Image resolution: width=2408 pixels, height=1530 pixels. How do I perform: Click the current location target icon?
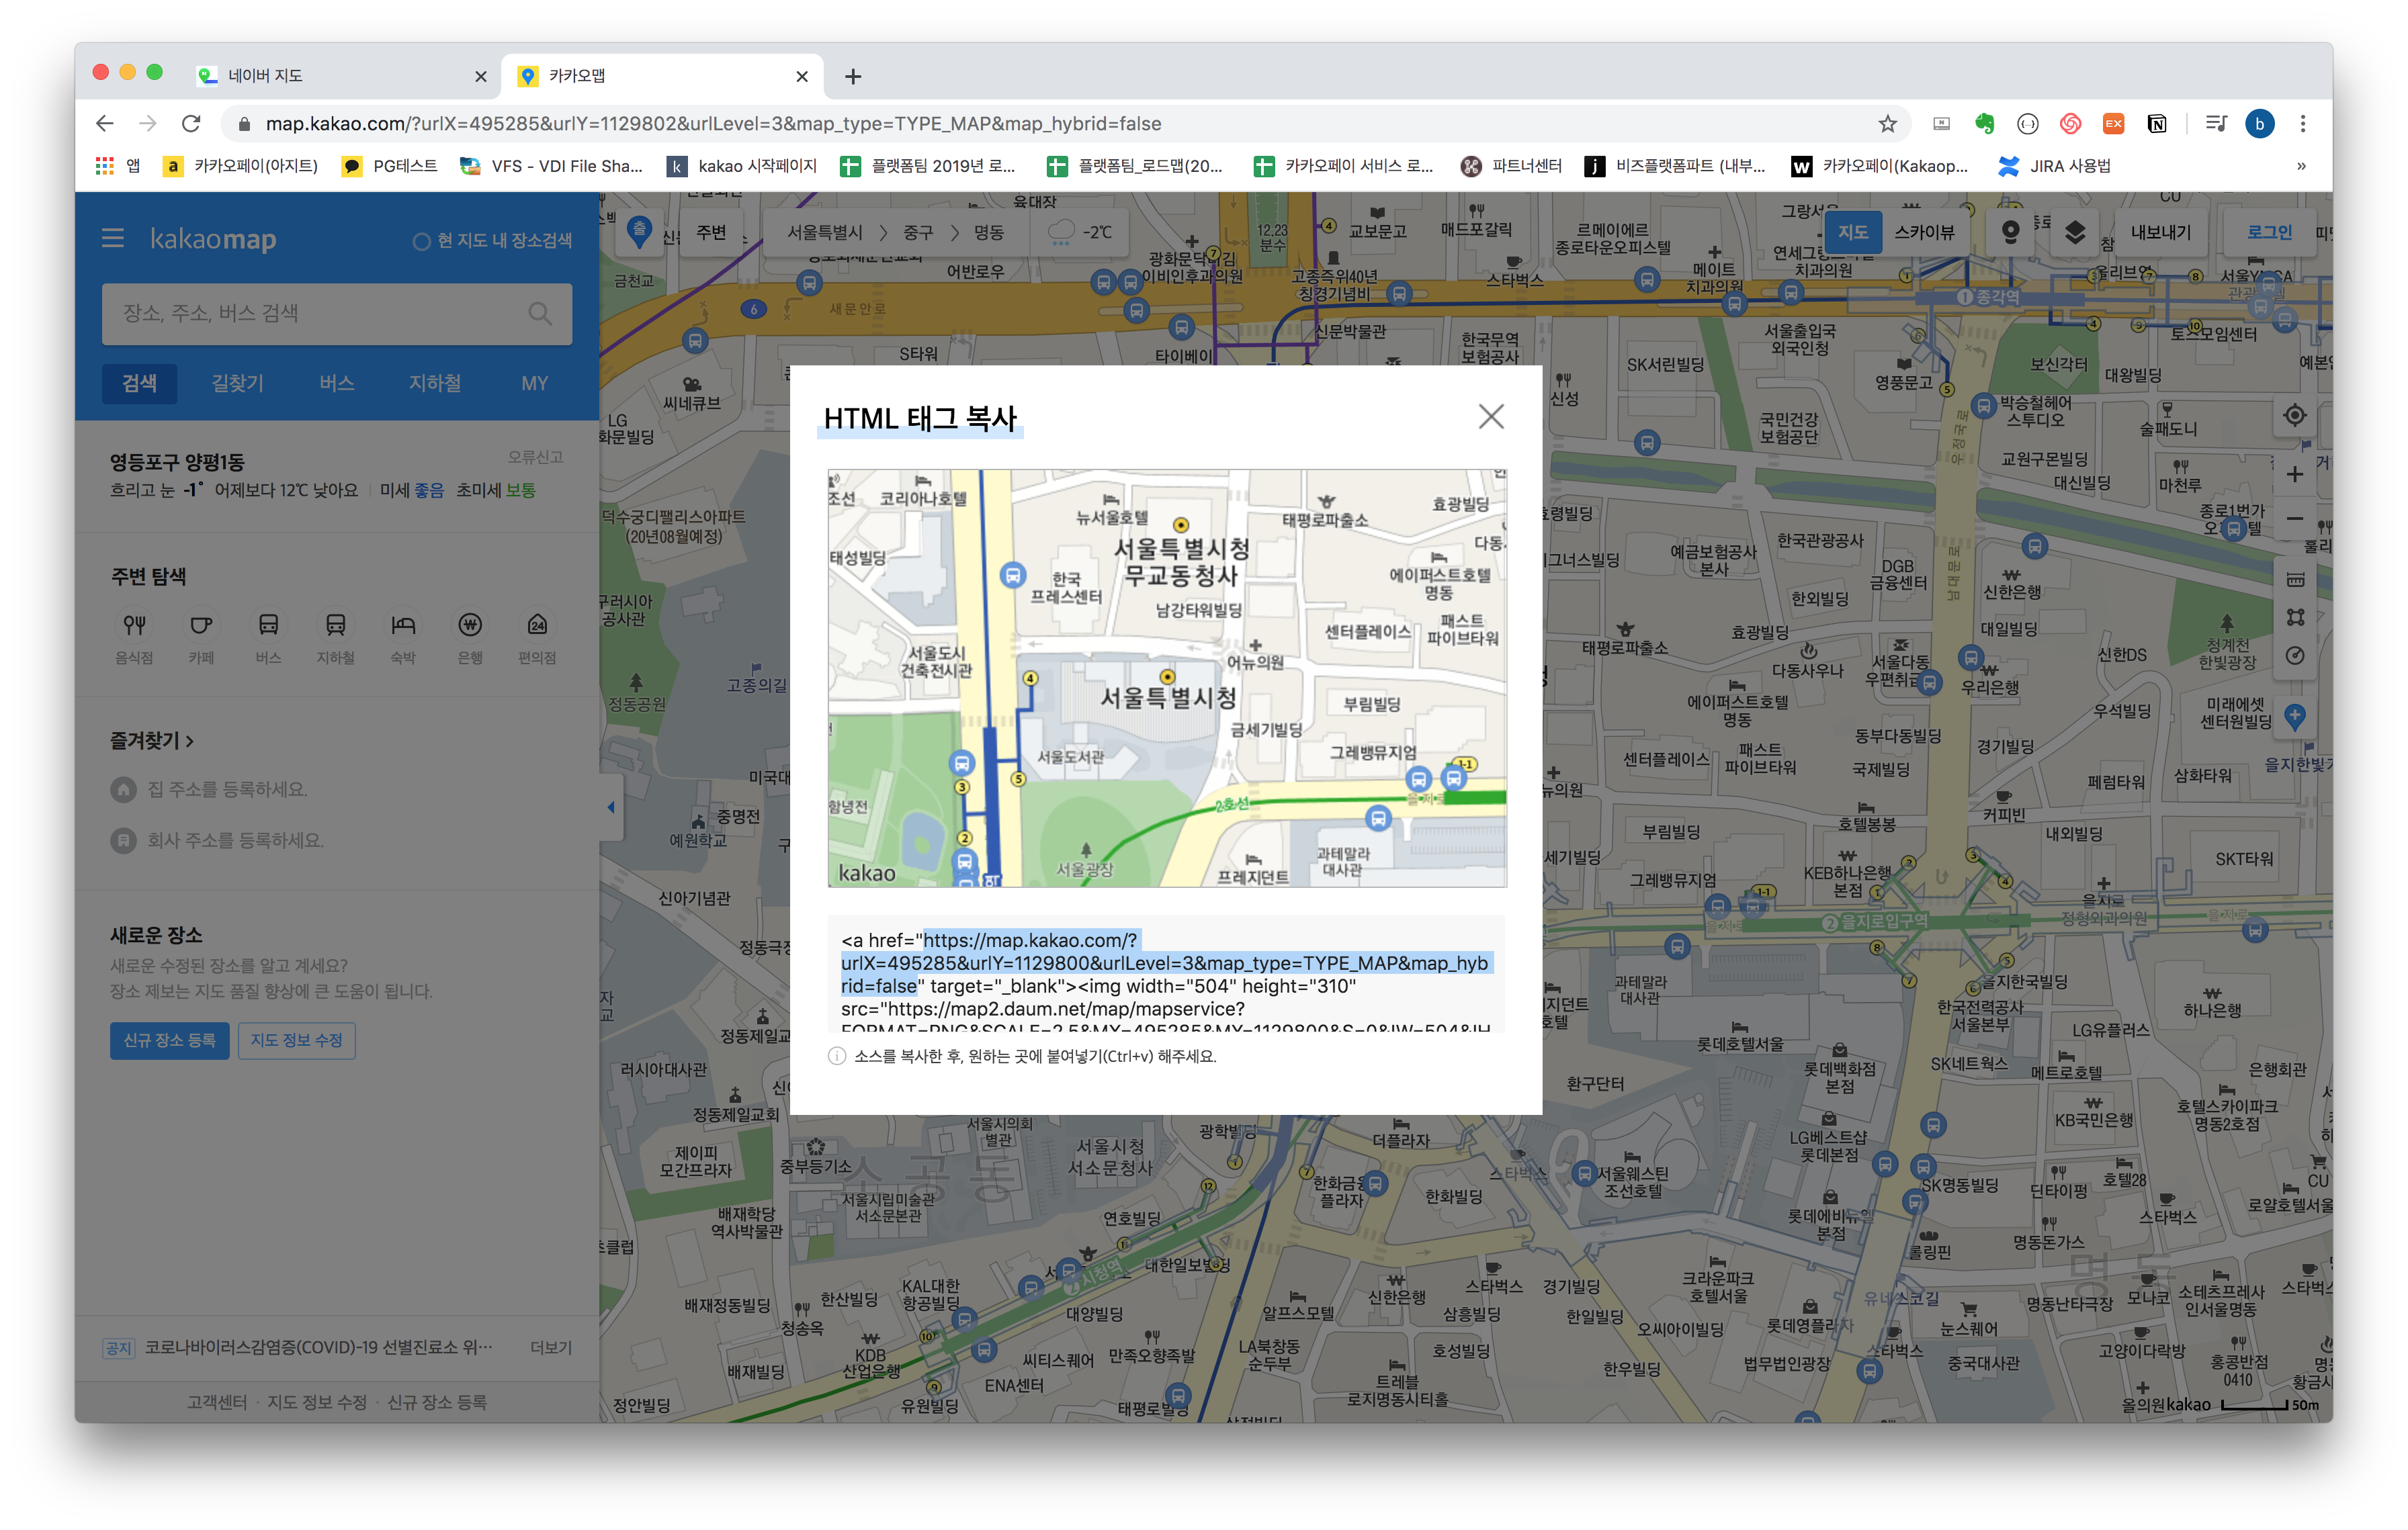pos(2295,416)
